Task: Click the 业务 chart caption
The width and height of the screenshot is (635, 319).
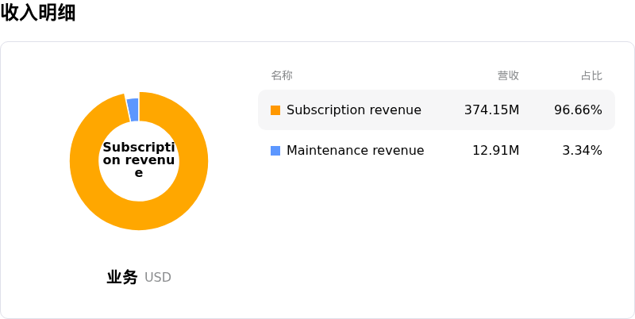Action: [122, 277]
